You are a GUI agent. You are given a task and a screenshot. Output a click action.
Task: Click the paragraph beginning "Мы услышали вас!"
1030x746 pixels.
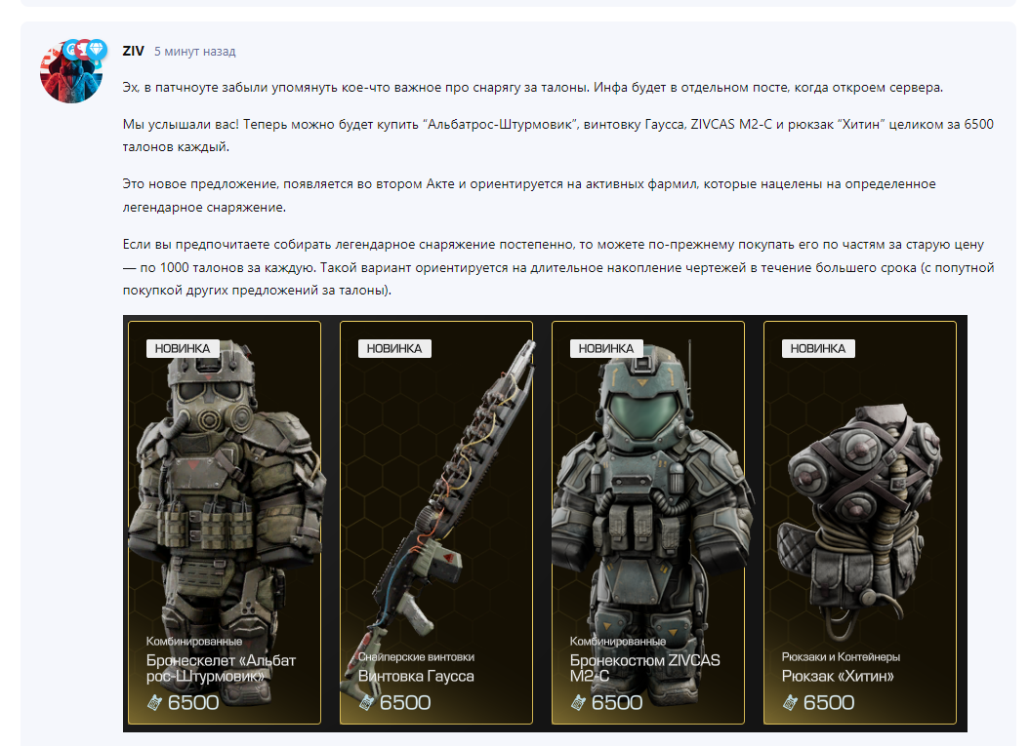pos(557,136)
